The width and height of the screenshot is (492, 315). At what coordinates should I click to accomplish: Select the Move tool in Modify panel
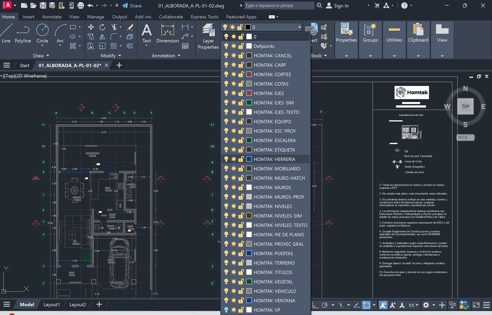coord(91,27)
